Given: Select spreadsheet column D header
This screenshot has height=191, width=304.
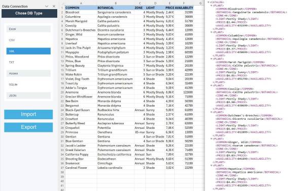Looking at the screenshot, I should 155,3.
